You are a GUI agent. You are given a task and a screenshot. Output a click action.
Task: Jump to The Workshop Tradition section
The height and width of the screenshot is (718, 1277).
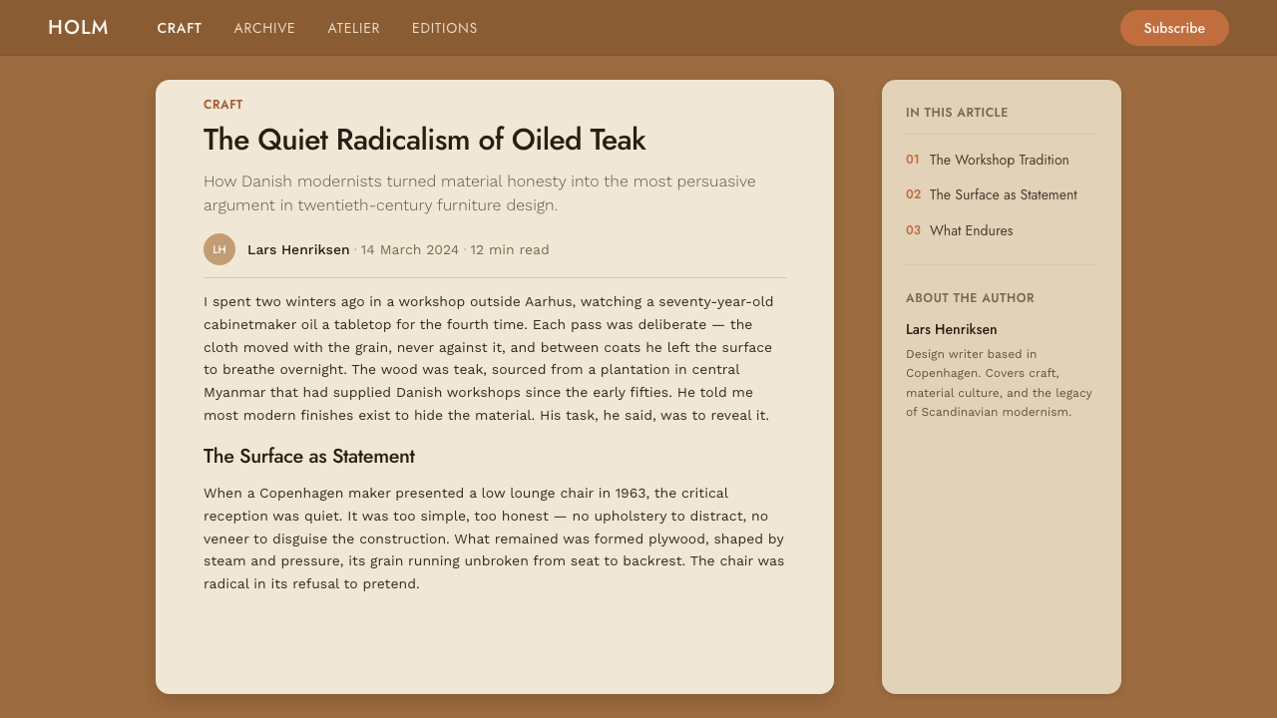click(x=999, y=160)
